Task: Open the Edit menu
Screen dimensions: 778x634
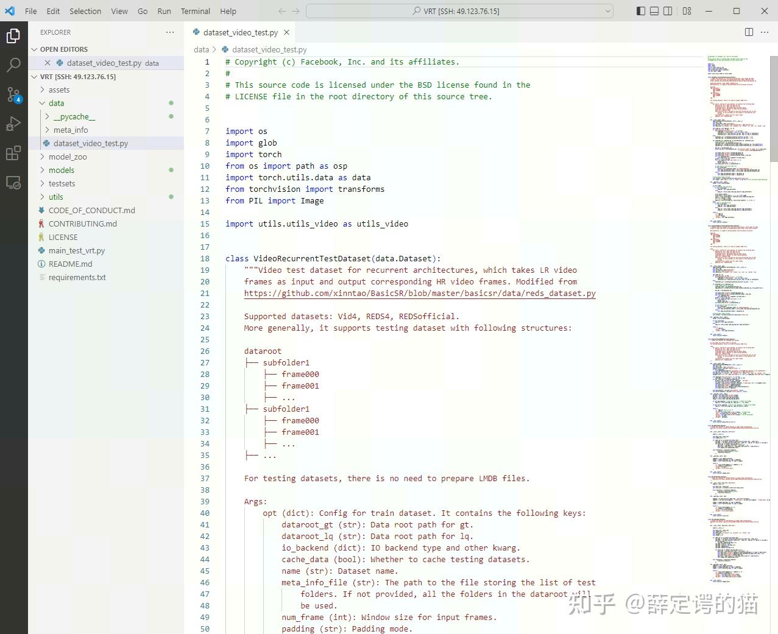Action: (53, 11)
